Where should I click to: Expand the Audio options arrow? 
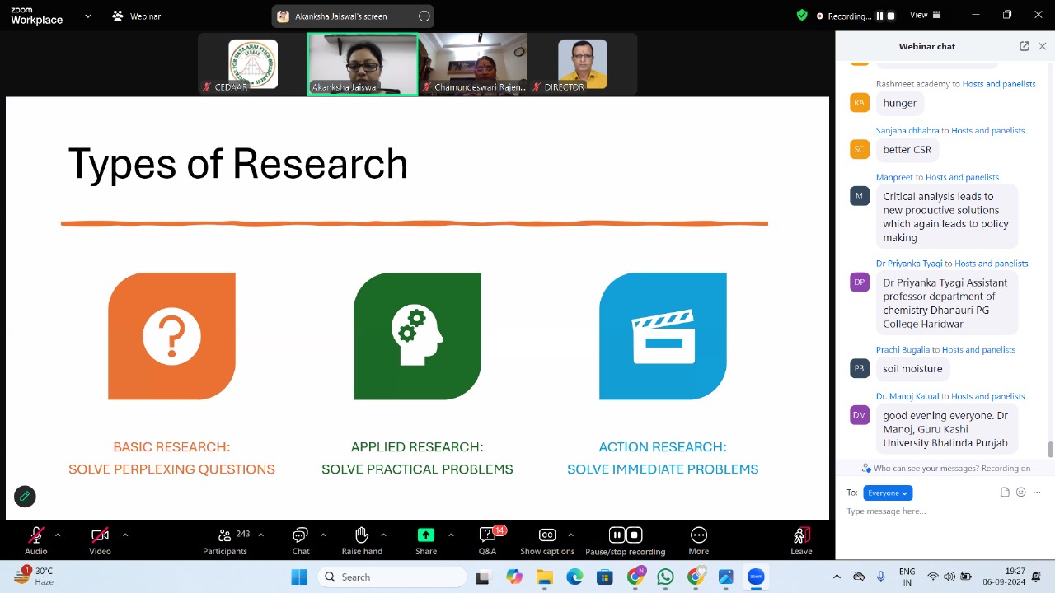point(58,535)
